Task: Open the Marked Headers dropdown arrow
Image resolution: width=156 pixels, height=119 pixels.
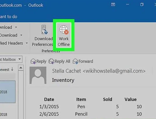Action: click(x=27, y=43)
